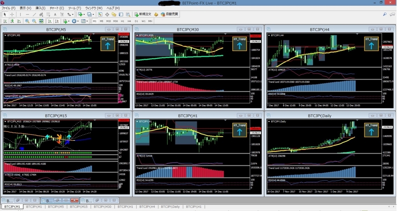Open the Navigator star-folder icon
Viewport: 399px width, 211px height.
[x=114, y=14]
